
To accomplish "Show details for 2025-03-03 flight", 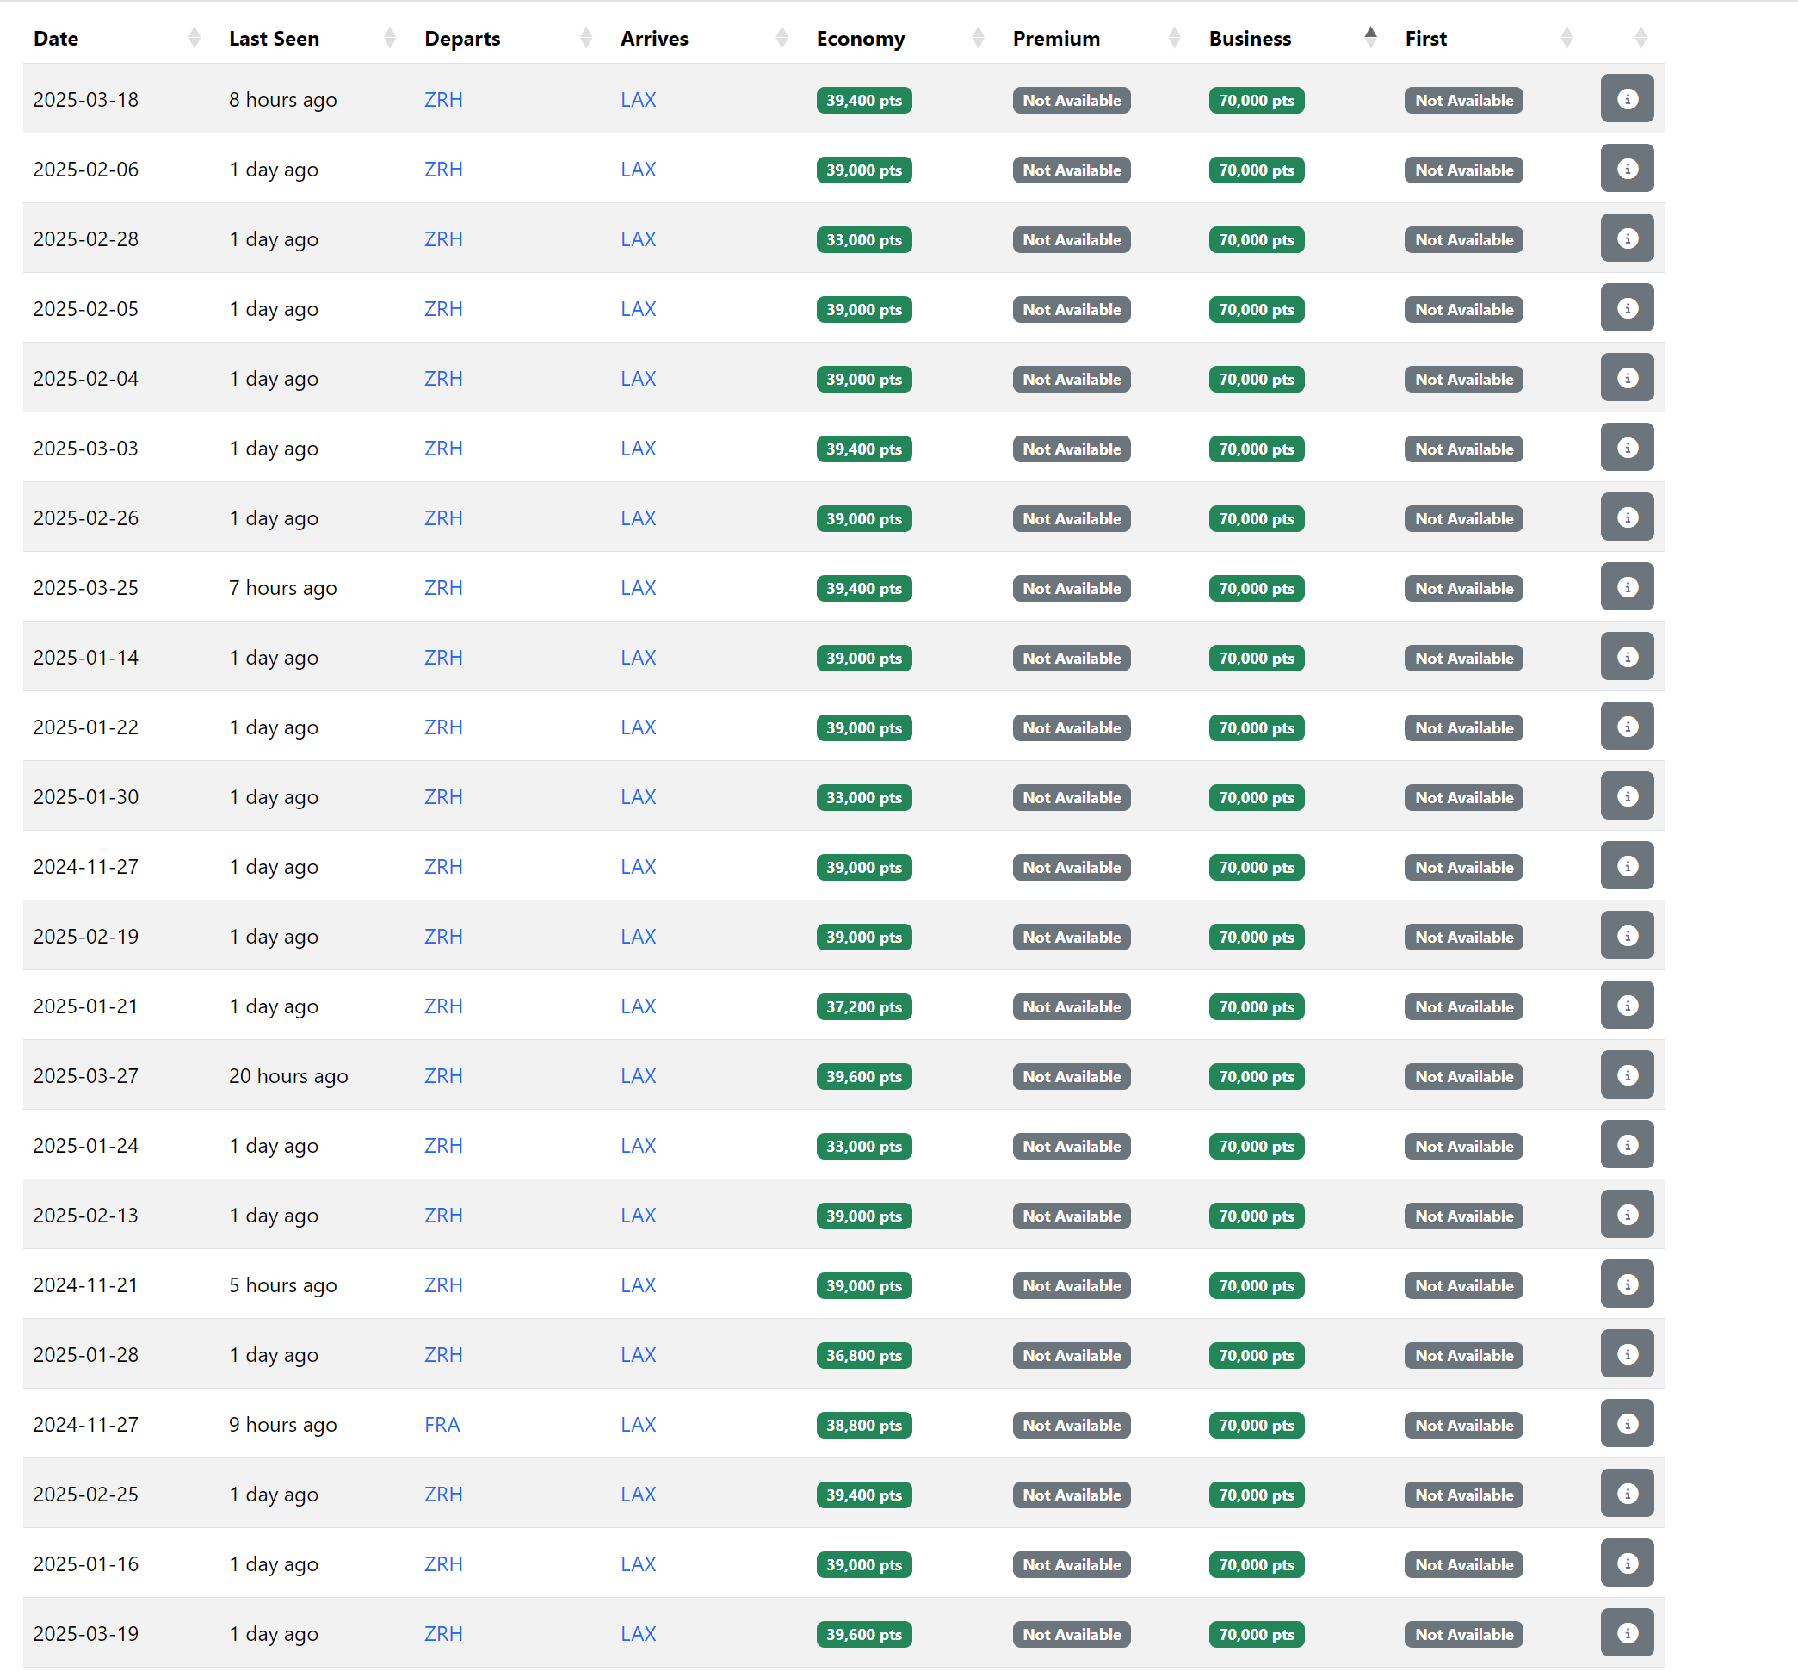I will point(1626,448).
